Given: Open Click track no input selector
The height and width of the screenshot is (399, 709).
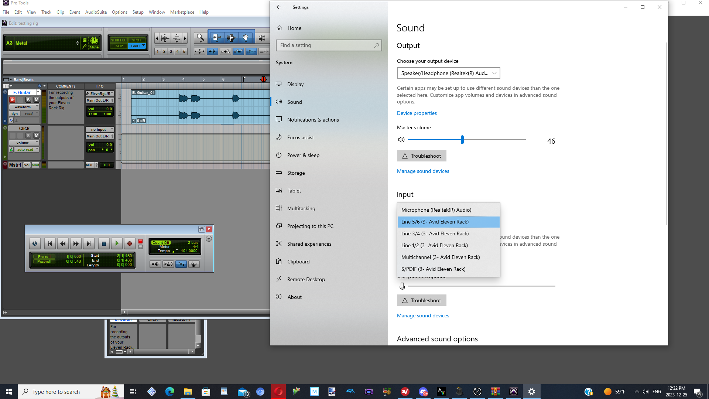Looking at the screenshot, I should point(100,129).
